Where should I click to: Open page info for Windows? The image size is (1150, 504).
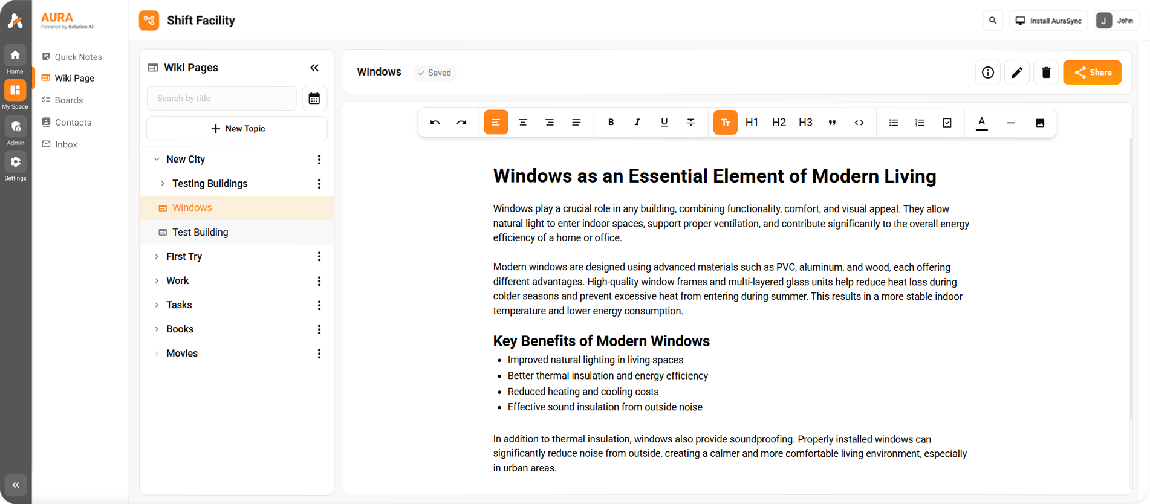pos(987,73)
